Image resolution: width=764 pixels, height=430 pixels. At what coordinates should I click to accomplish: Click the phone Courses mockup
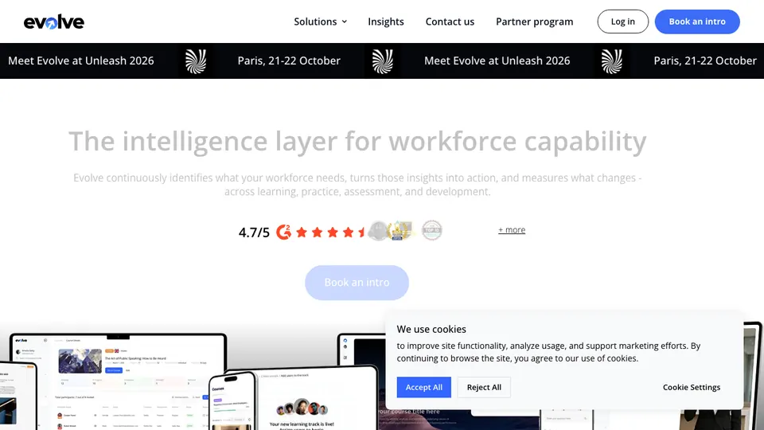pyautogui.click(x=233, y=401)
